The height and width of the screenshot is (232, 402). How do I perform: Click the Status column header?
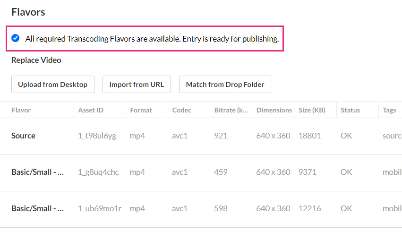coord(350,110)
